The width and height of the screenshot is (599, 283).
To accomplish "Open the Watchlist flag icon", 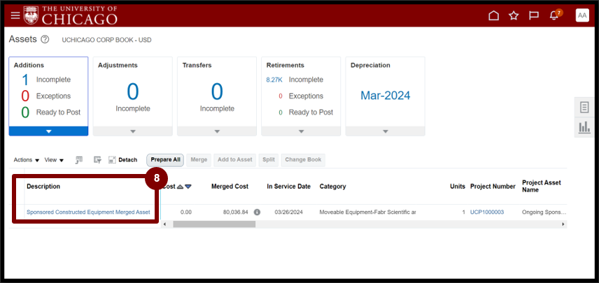I will [x=534, y=15].
